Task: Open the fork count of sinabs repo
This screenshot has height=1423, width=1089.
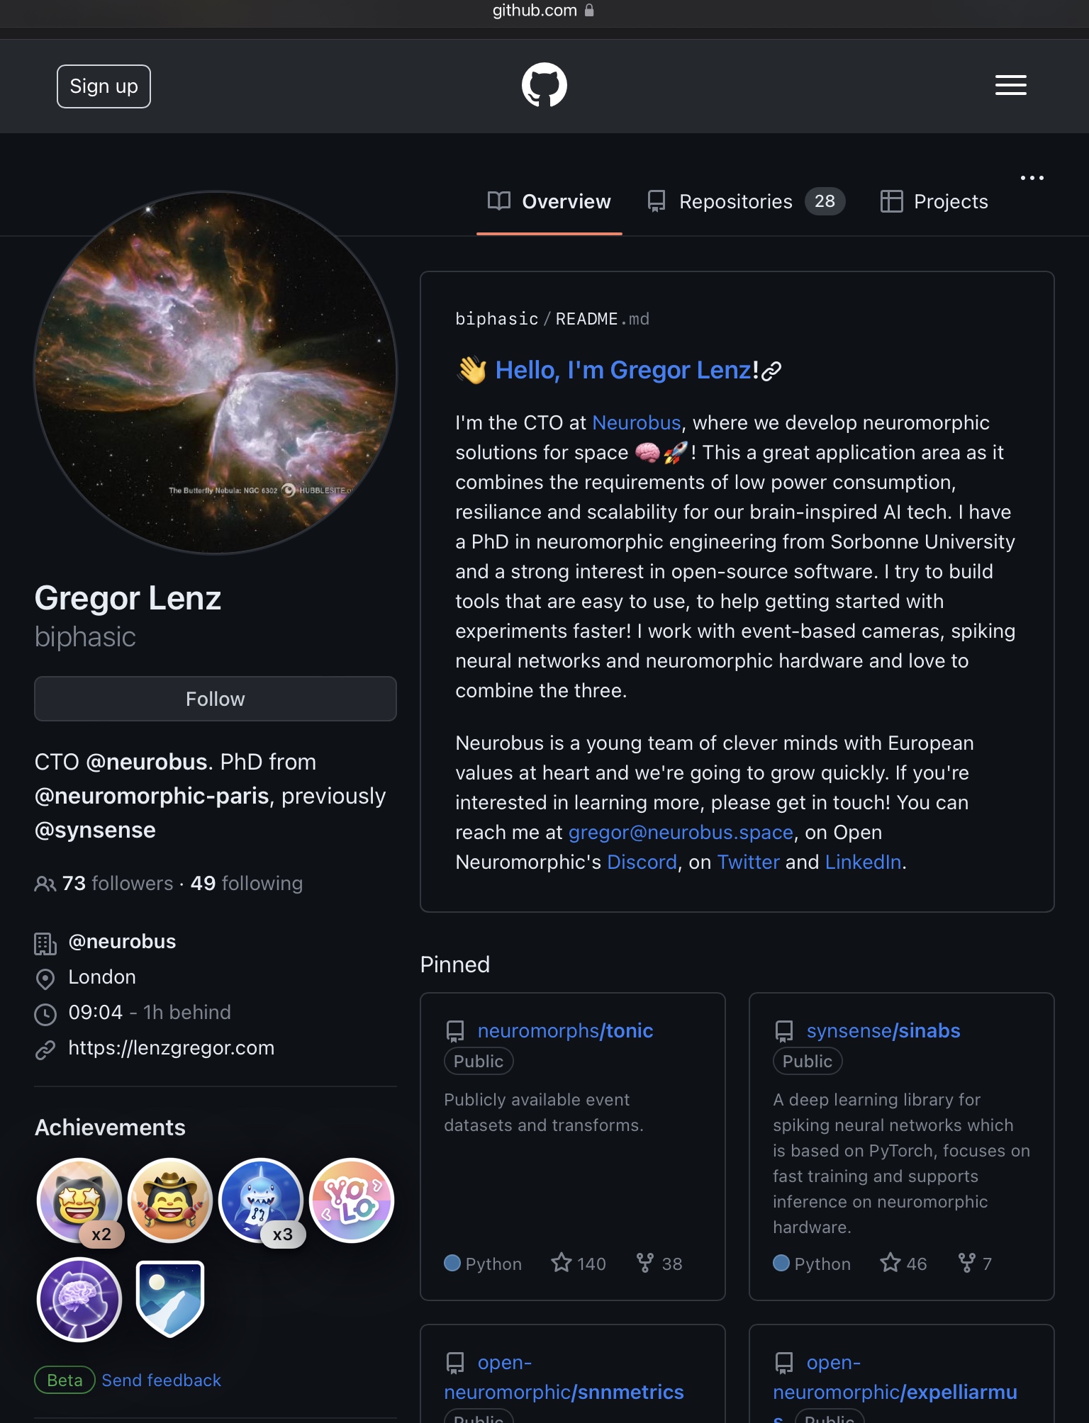Action: click(975, 1264)
